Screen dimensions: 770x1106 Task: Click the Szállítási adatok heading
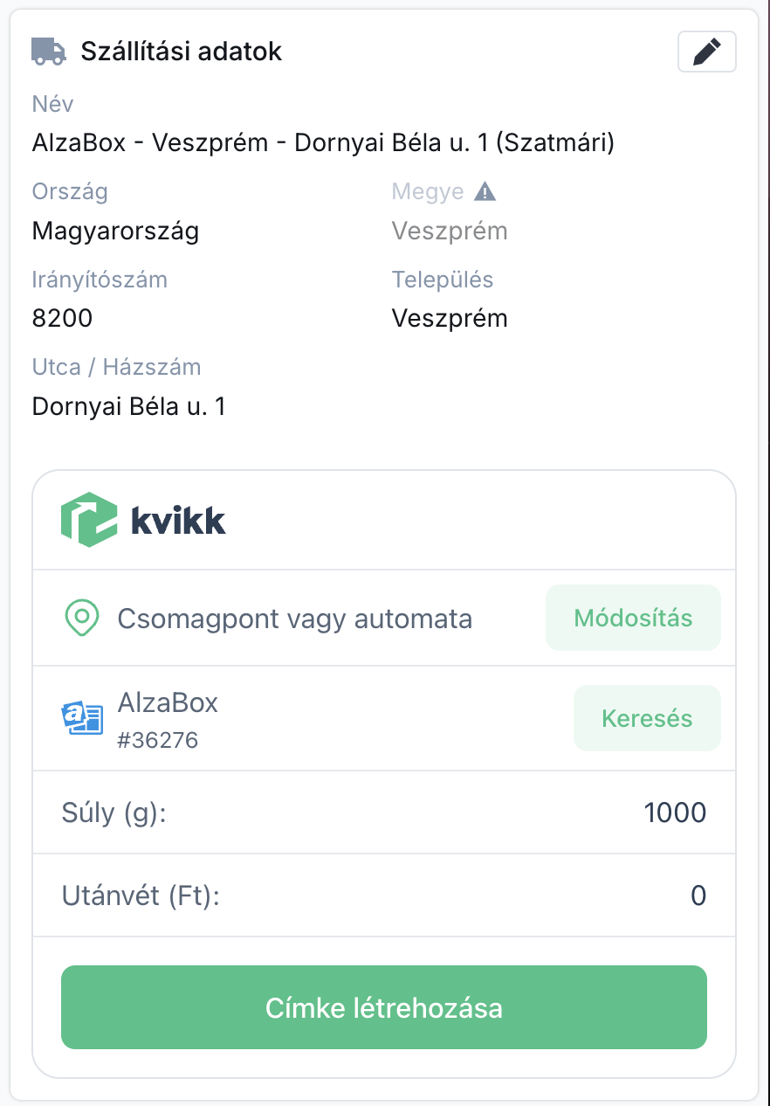point(182,52)
